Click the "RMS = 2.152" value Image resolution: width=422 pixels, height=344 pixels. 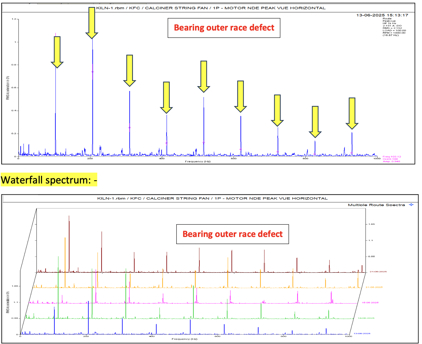click(x=392, y=28)
